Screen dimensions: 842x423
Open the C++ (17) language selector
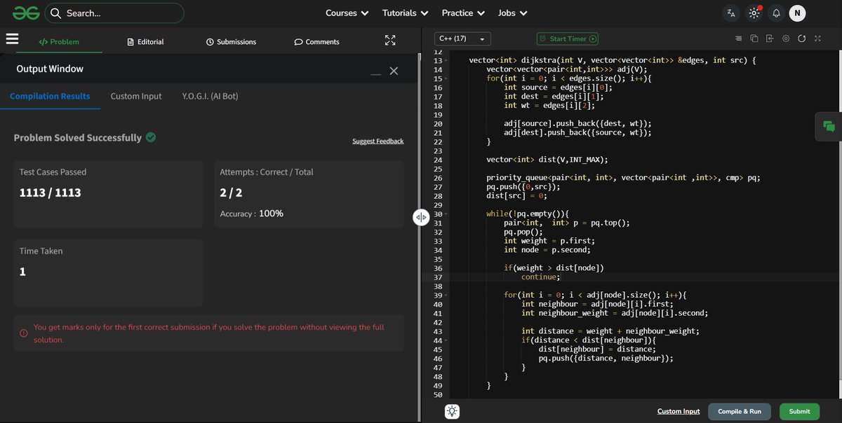click(x=462, y=39)
